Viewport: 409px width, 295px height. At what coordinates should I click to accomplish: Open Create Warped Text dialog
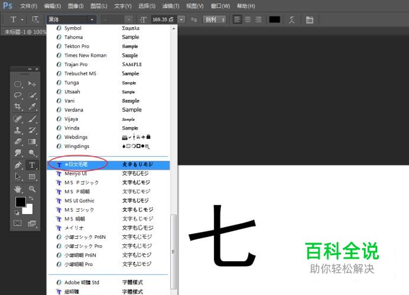coord(292,20)
